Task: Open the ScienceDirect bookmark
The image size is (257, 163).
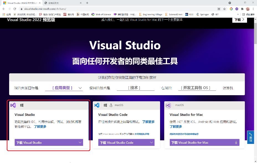Action: pyautogui.click(x=174, y=14)
